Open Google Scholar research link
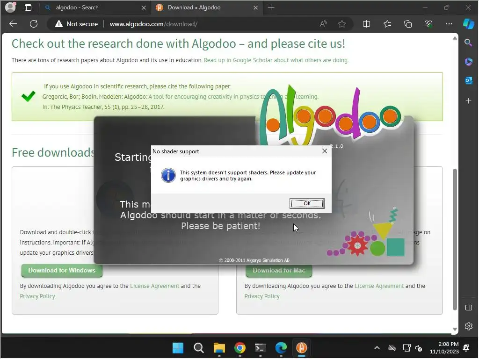This screenshot has height=359, width=479. coord(276,60)
